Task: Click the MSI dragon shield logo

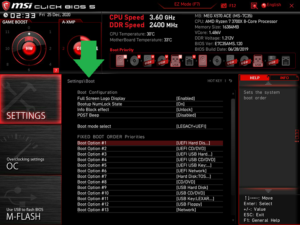Action: coord(6,6)
